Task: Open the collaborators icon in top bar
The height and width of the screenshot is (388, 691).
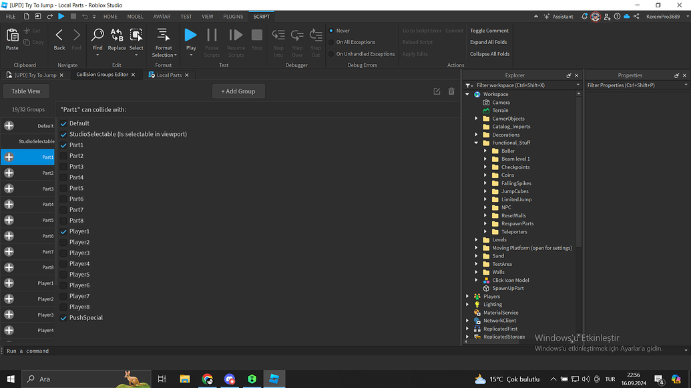Action: (607, 16)
